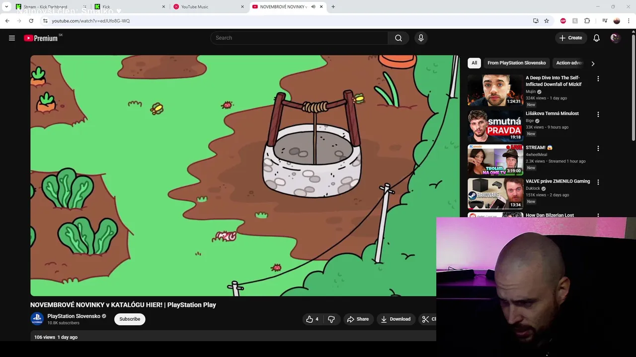Open options for STREAM! video
Image resolution: width=636 pixels, height=357 pixels.
point(598,149)
